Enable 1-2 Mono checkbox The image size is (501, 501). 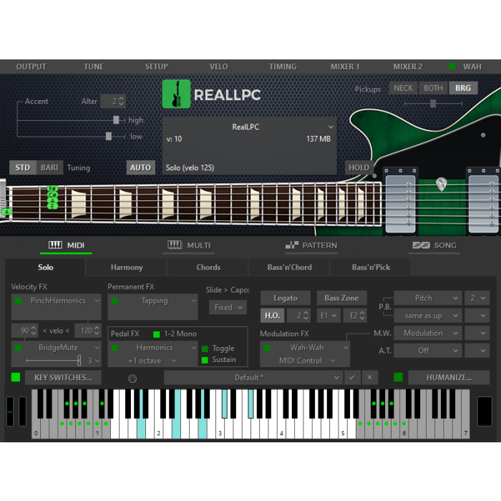tap(156, 334)
